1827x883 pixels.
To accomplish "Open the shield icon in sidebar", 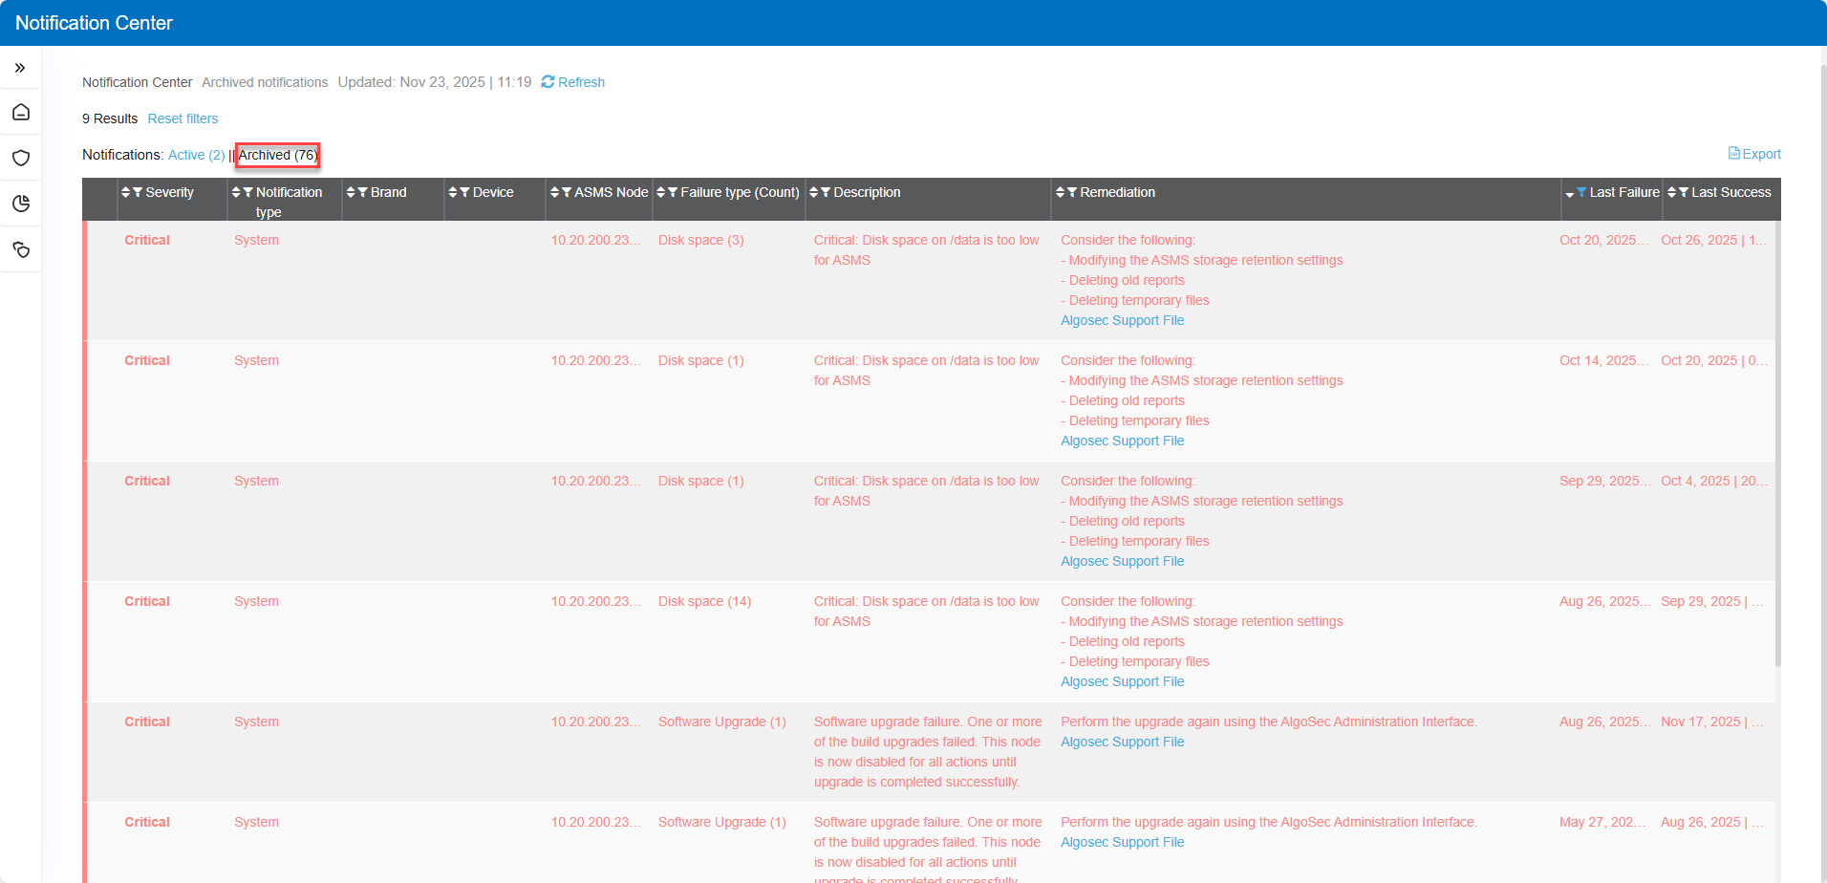I will pos(21,158).
